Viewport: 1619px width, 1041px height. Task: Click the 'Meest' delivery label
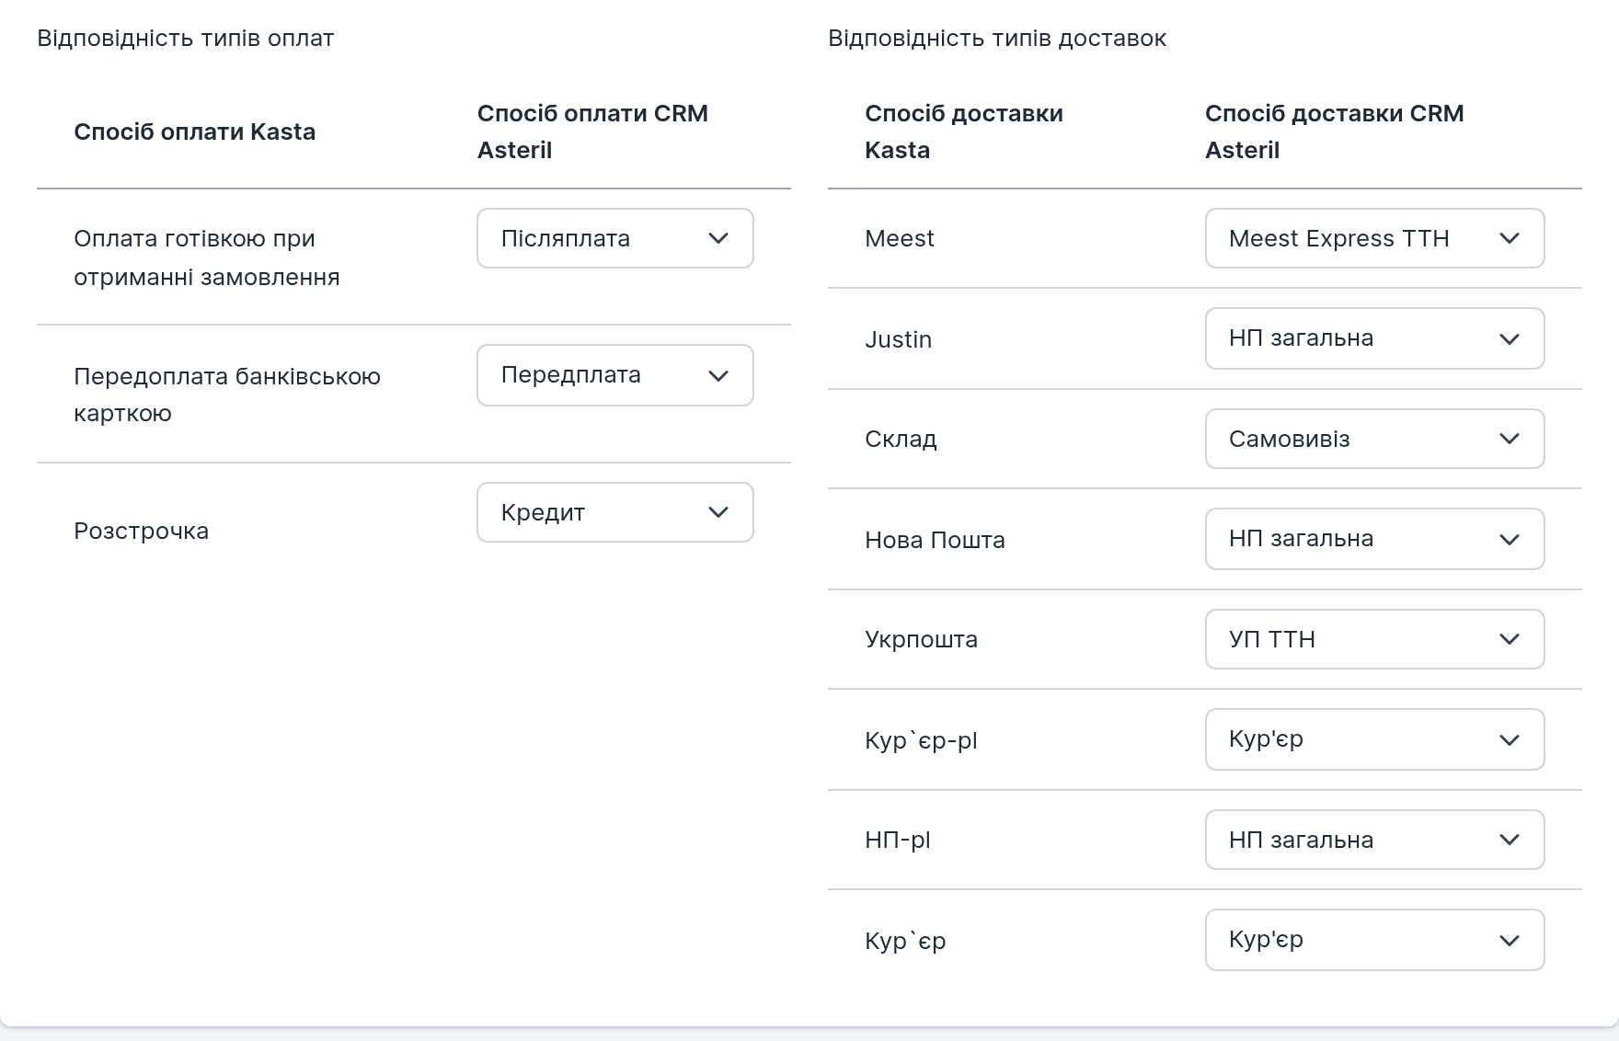(x=900, y=239)
